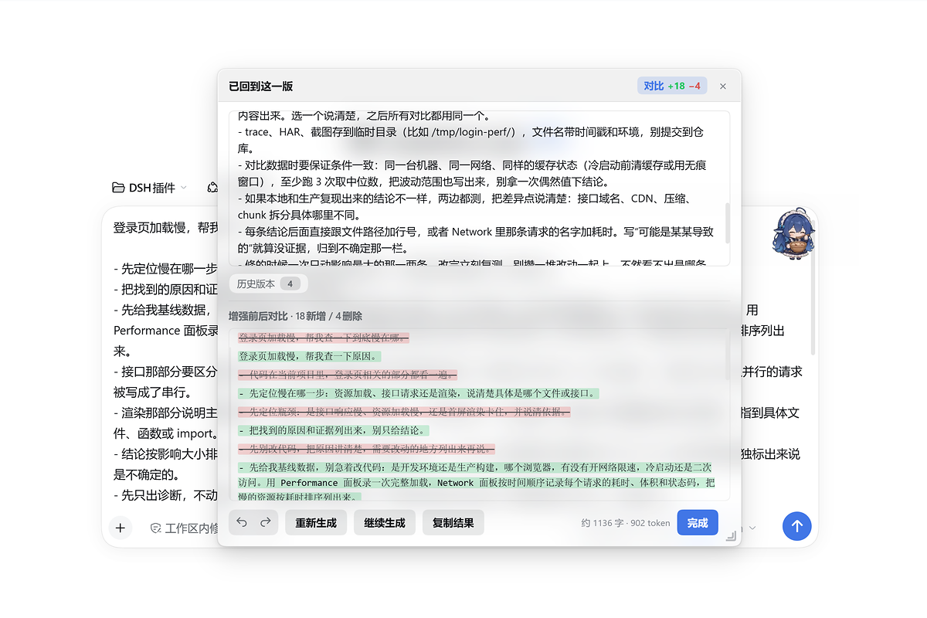
Task: Click the blue send arrow button
Action: point(796,527)
